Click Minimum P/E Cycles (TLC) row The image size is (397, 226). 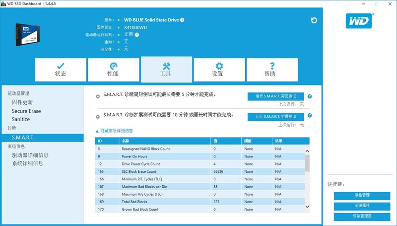(200, 179)
